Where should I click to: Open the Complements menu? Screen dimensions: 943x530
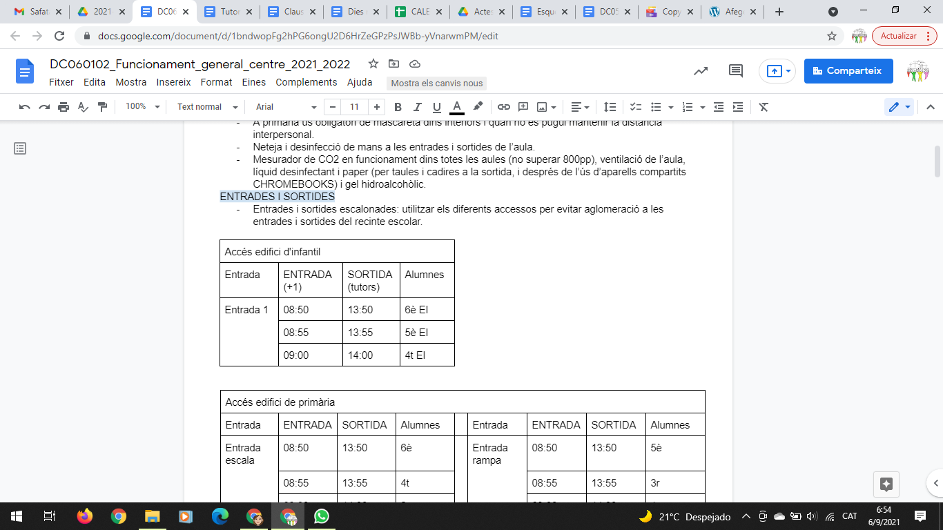pyautogui.click(x=307, y=82)
